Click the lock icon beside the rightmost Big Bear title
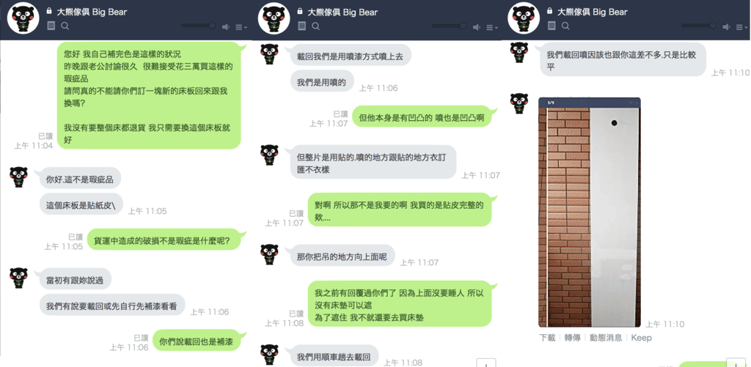The width and height of the screenshot is (751, 367). 549,11
